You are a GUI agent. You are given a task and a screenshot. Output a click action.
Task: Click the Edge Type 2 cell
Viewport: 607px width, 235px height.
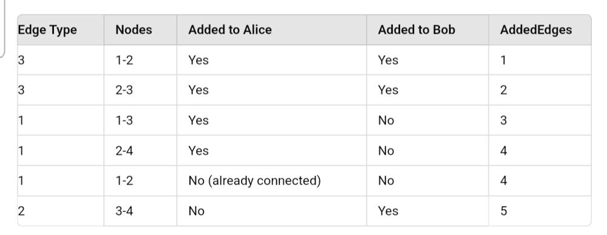point(60,211)
